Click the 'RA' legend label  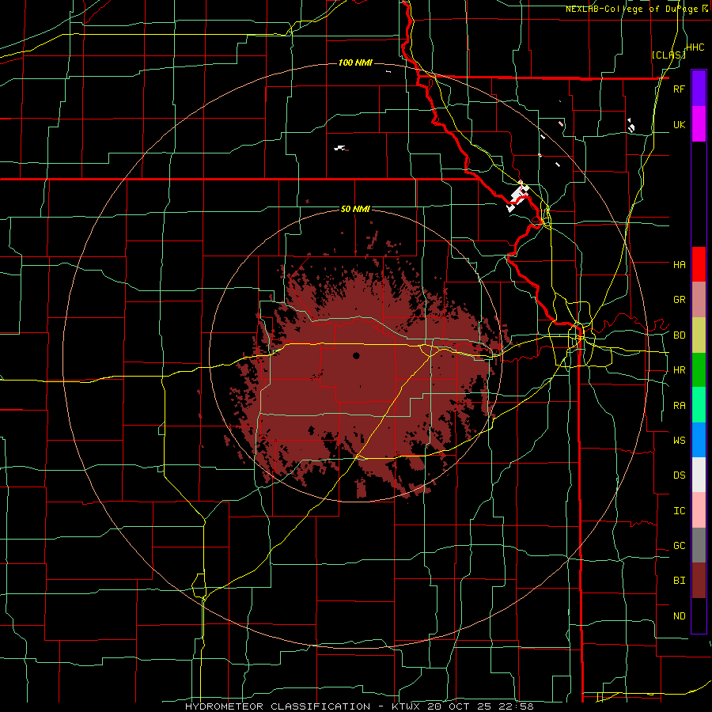[679, 406]
